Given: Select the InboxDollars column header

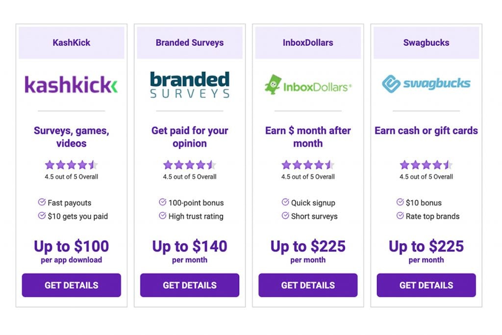Looking at the screenshot, I should click(x=308, y=43).
